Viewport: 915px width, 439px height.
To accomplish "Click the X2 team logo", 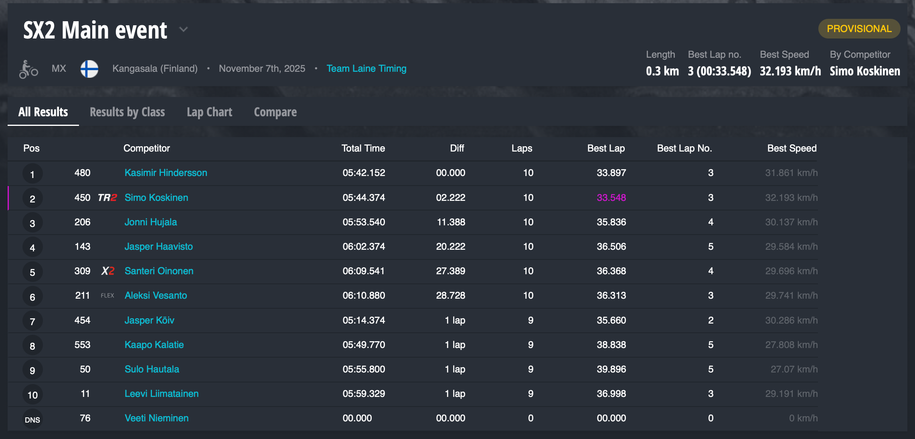I will coord(107,271).
